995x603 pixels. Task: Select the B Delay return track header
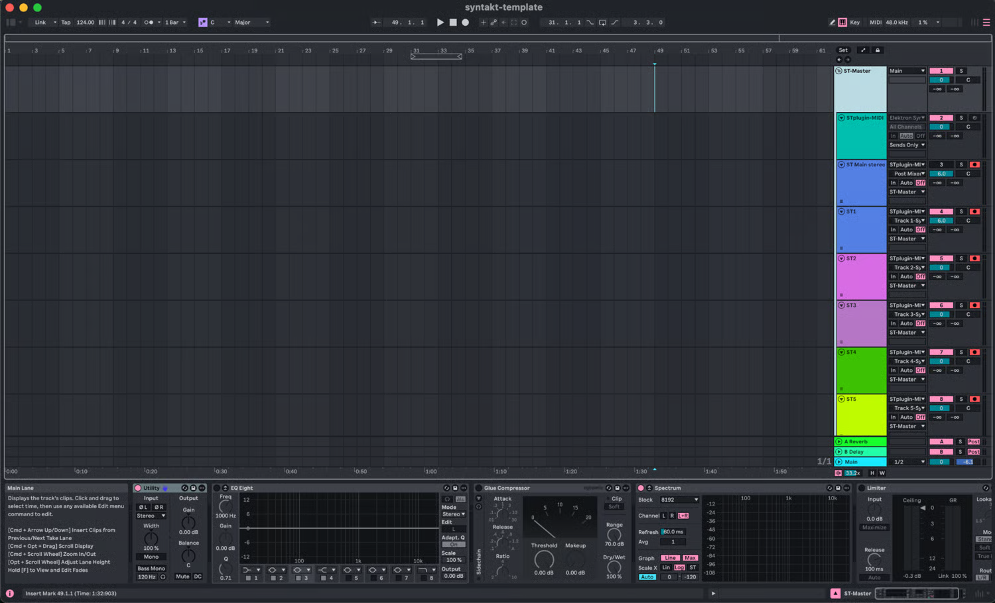[x=860, y=452]
